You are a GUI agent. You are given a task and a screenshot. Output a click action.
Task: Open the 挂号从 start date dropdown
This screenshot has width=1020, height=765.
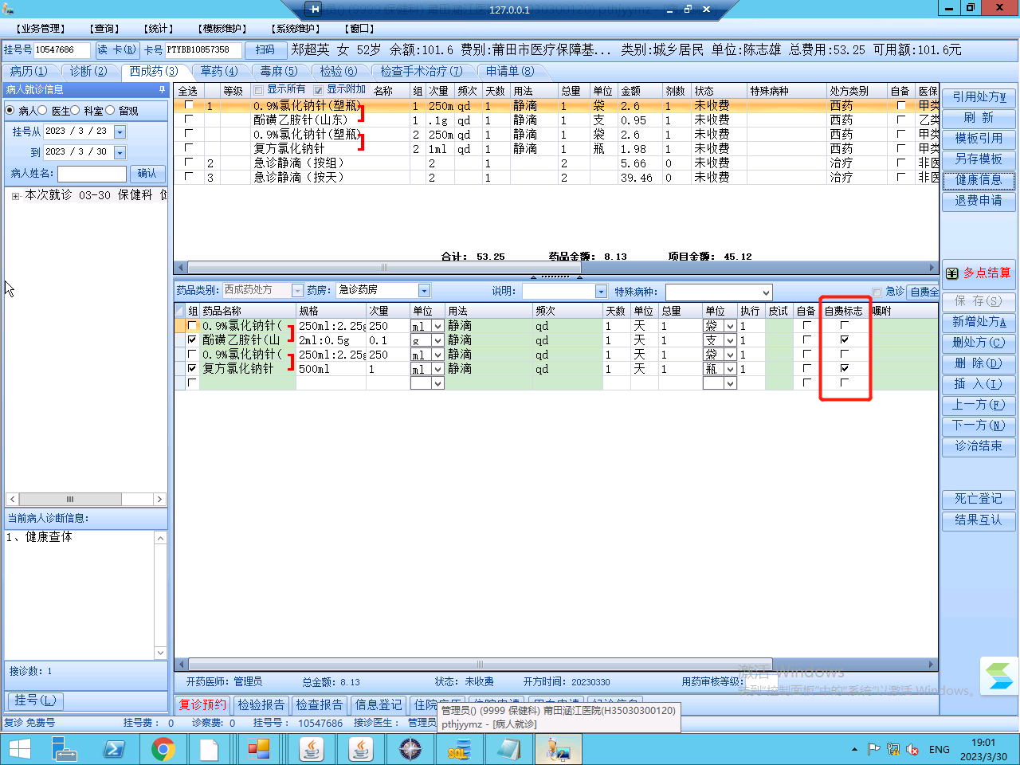coord(120,131)
